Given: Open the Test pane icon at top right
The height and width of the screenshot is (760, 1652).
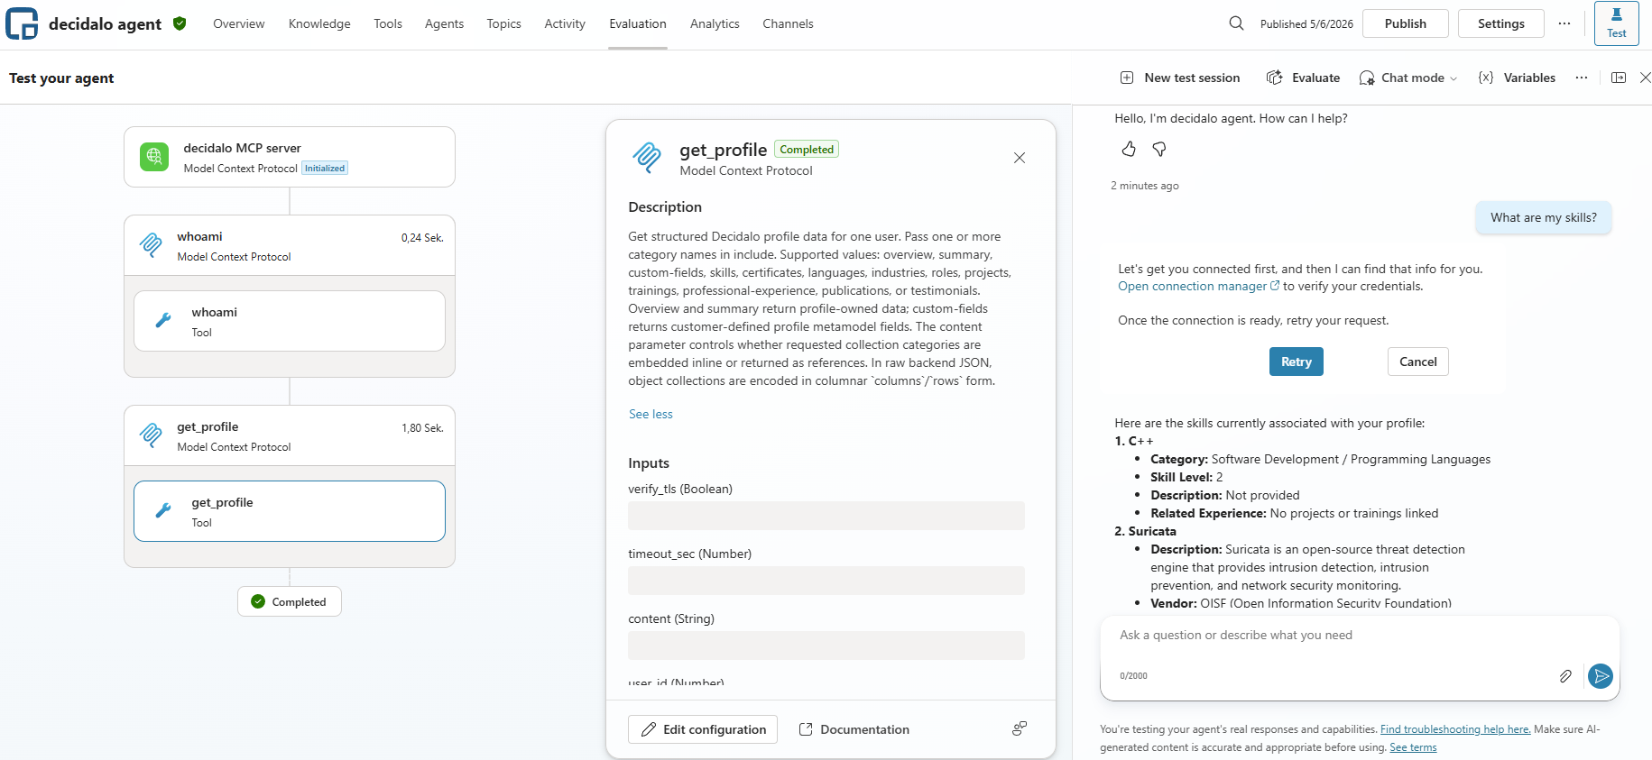Looking at the screenshot, I should 1617,23.
